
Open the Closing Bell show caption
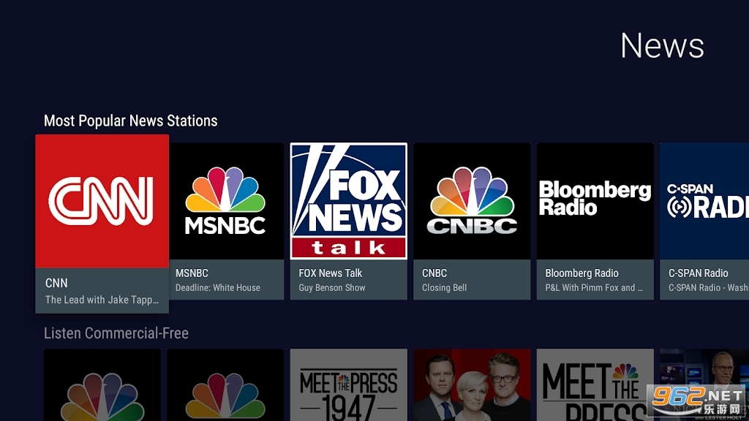(444, 288)
